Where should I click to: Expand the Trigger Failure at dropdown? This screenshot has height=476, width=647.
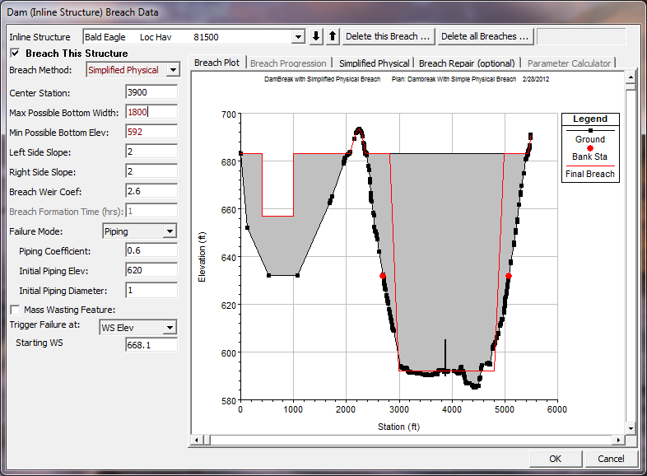pos(170,328)
